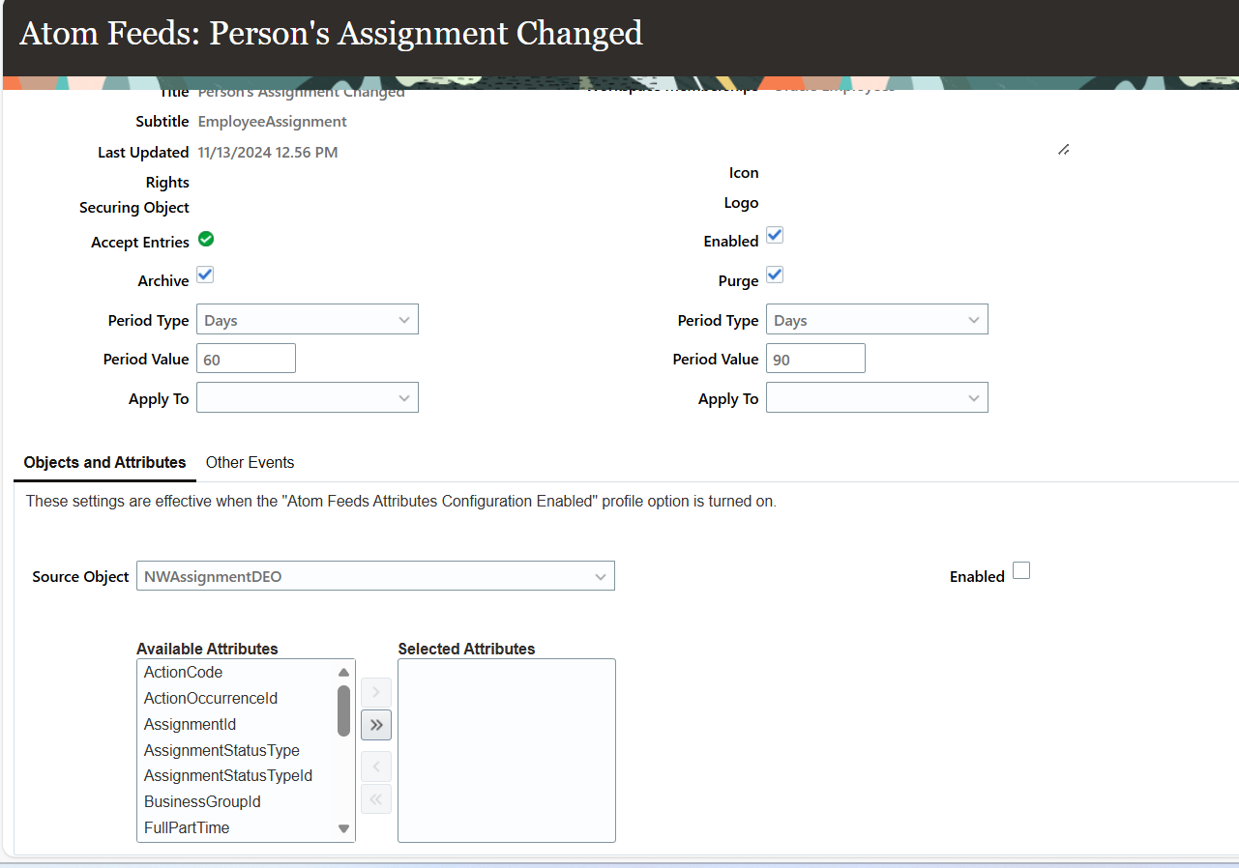
Task: Click the Available Attributes scrollbar thumb
Action: click(x=343, y=710)
